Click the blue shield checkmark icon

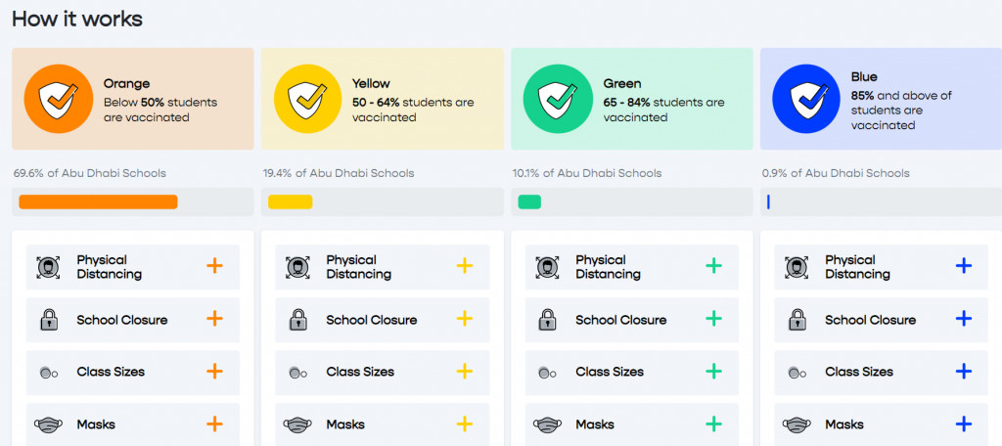point(806,99)
